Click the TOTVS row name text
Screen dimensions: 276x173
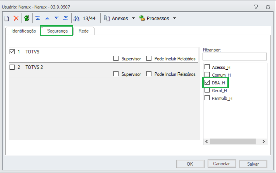click(x=32, y=52)
